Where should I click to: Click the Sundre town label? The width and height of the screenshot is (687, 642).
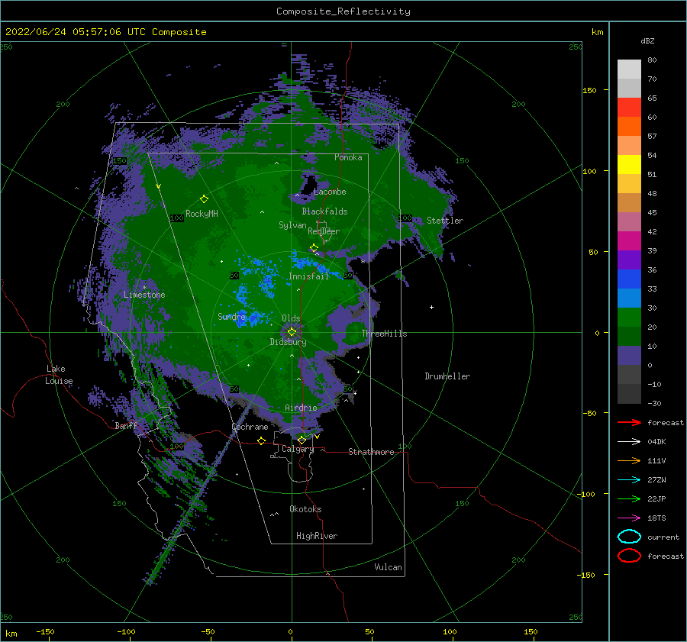(x=231, y=317)
